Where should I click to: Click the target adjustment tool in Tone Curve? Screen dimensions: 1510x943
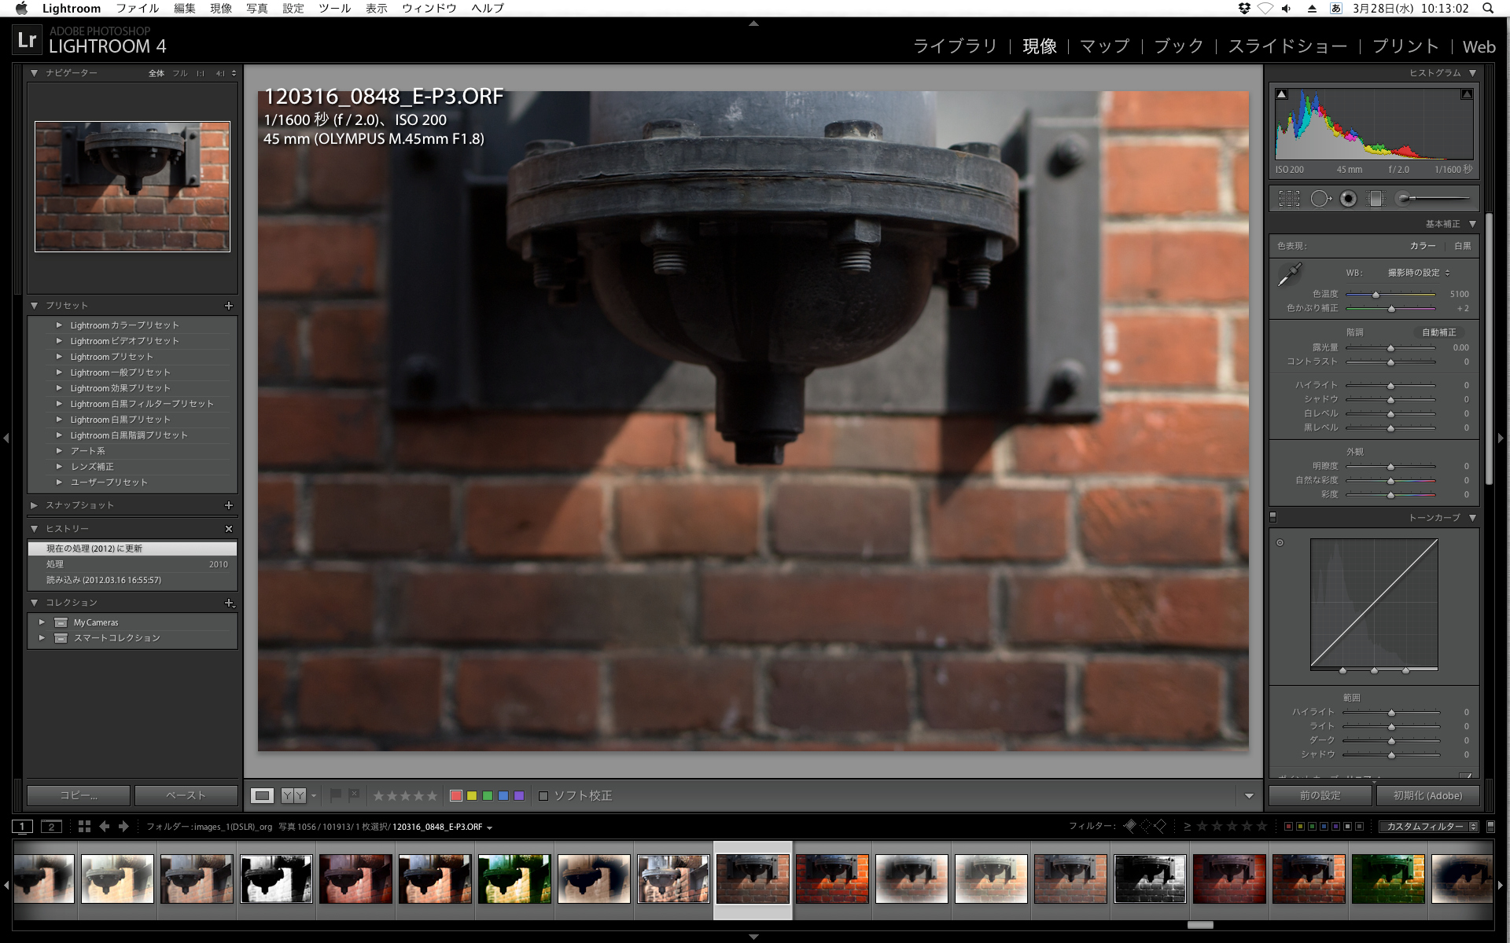1280,542
